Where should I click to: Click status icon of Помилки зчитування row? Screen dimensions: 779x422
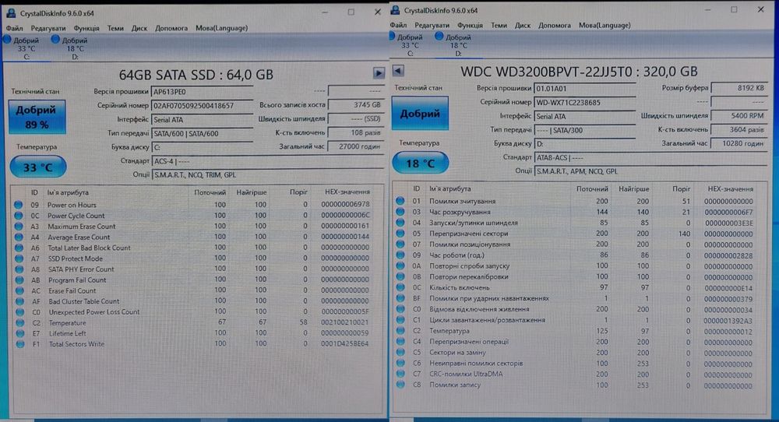[400, 201]
